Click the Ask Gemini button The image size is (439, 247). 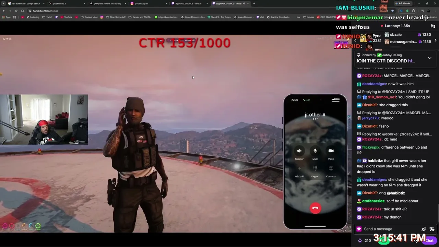point(403,3)
